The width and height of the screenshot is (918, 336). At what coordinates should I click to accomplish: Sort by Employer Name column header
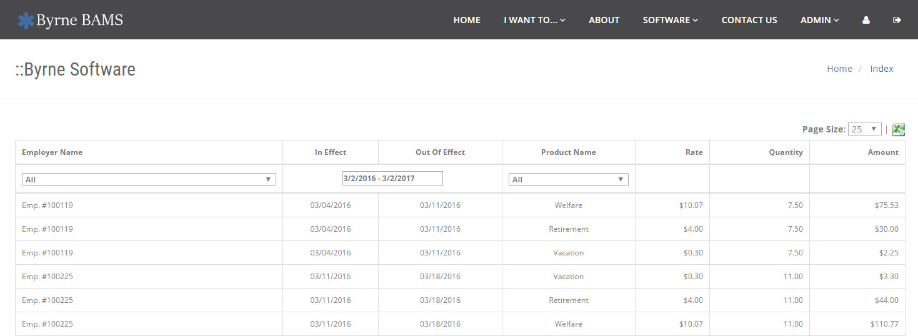coord(52,152)
